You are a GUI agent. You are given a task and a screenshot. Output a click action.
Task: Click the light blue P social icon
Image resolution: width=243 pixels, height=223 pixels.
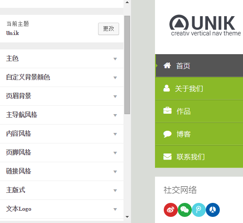[x=199, y=210]
